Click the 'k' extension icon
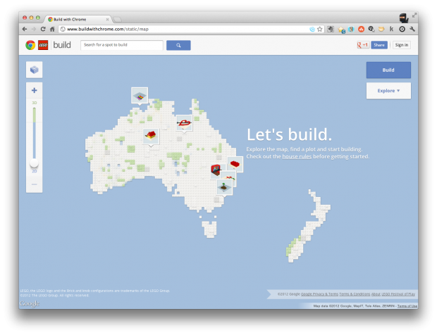 tap(392, 29)
